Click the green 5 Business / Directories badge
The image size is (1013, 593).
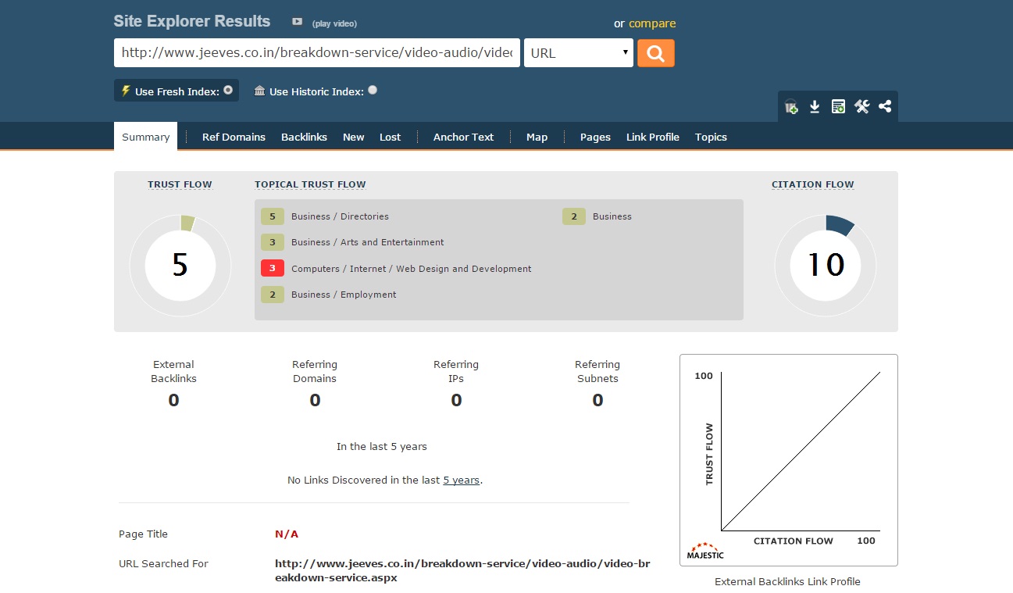point(273,216)
